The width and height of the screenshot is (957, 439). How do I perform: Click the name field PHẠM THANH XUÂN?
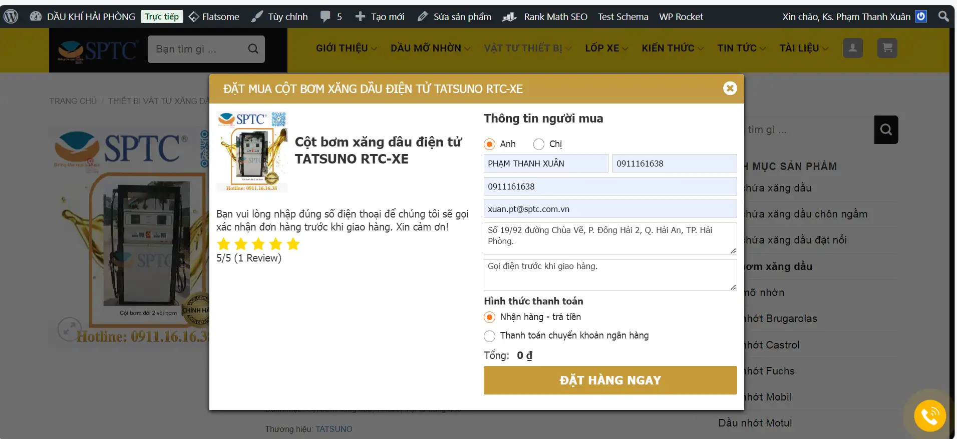tap(546, 163)
